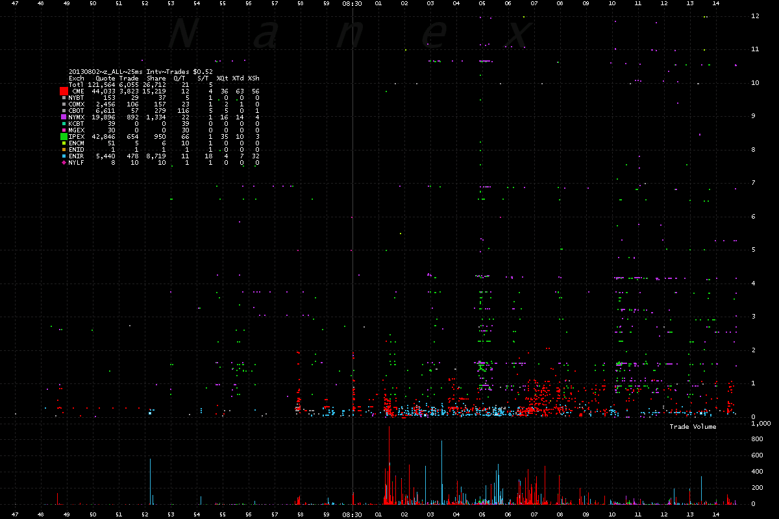779x519 pixels.
Task: Select the 'NYBT' exchange name
Action: 77,98
